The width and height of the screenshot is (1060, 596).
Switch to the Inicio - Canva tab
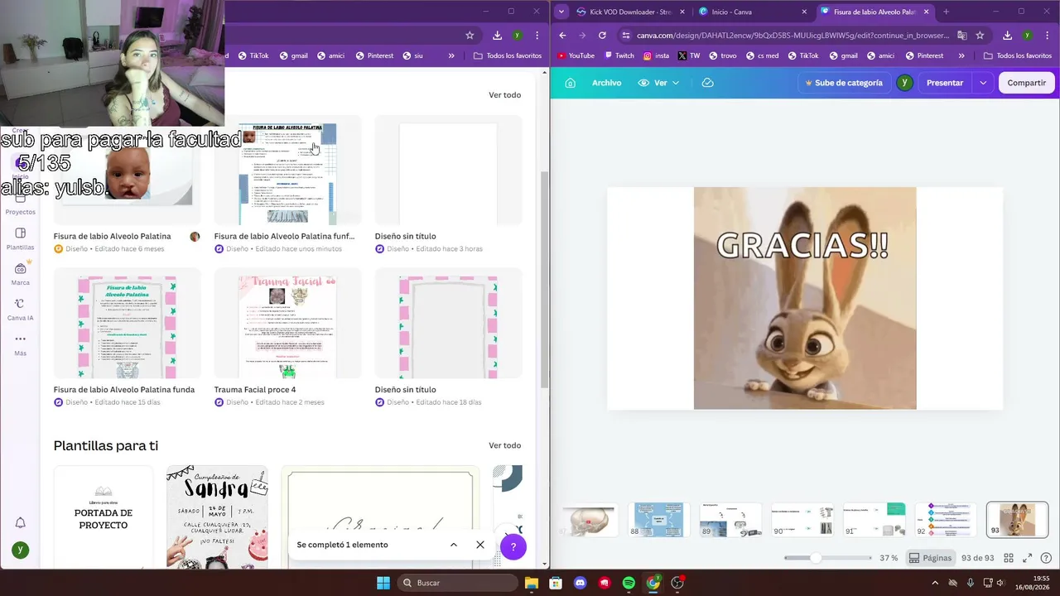[x=753, y=12]
